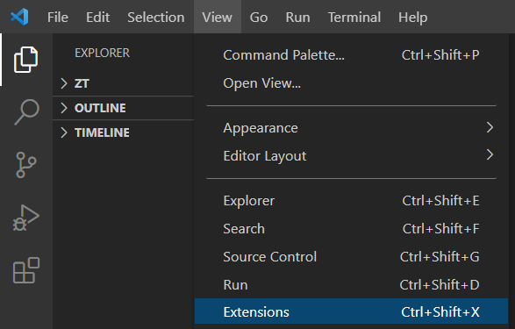Screen dimensions: 515x329
Task: Open the Selection menu
Action: (x=155, y=17)
